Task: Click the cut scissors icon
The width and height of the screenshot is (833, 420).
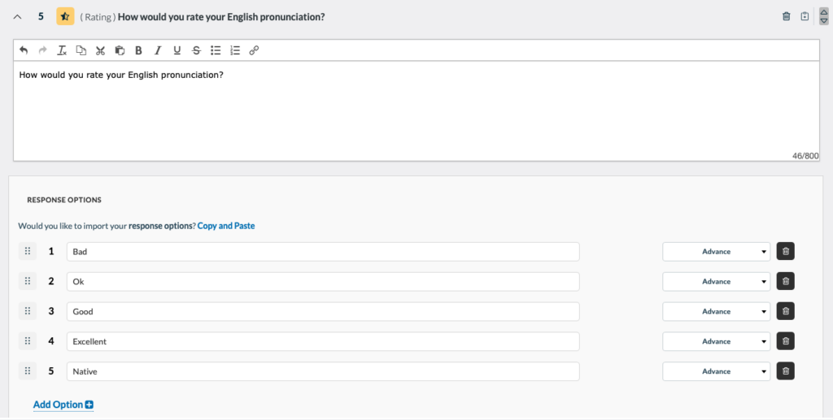Action: [100, 50]
